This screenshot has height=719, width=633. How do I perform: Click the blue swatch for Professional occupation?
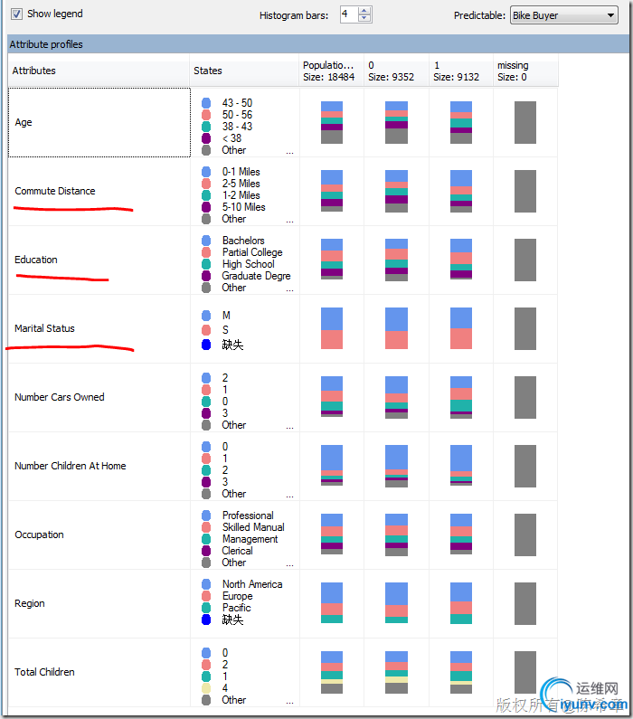[206, 516]
